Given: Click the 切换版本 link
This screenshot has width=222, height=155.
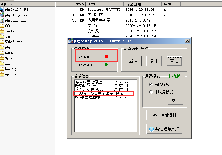Looking at the screenshot, I should click(x=176, y=76).
